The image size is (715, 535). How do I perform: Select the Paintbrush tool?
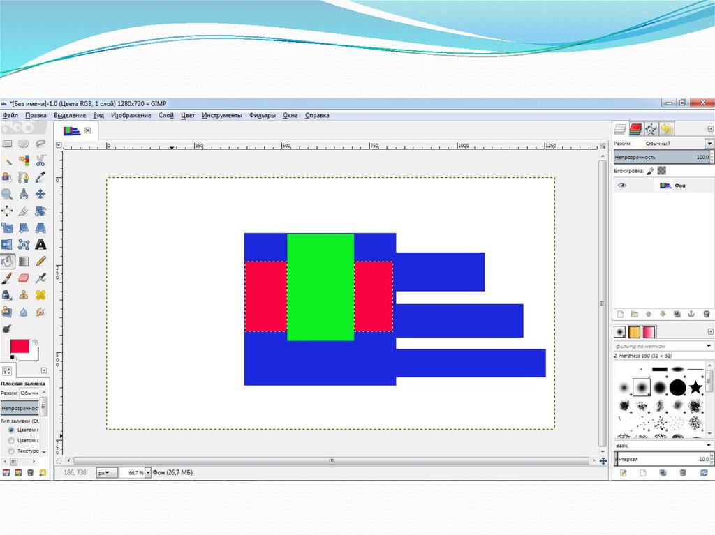[7, 278]
